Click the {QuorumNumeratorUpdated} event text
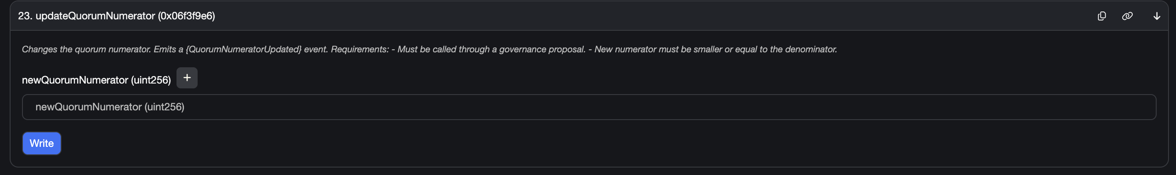1176x175 pixels. click(243, 49)
